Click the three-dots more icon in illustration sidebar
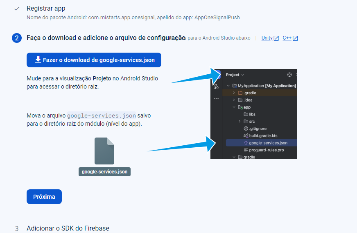357x233 pixels. click(216, 98)
